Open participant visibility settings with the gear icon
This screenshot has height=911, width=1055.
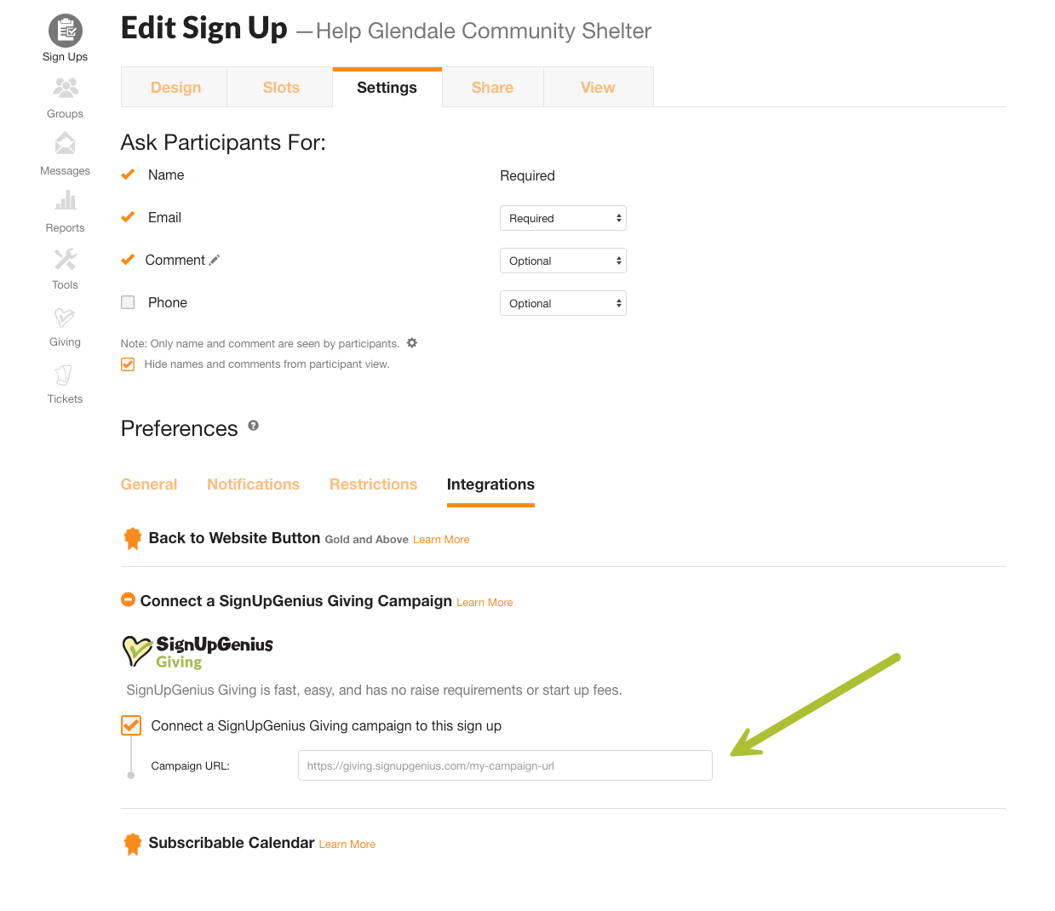[411, 342]
